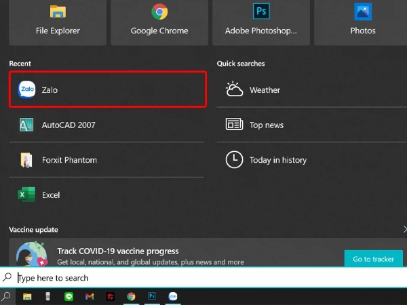Click the LINE icon in the taskbar
407x305 pixels.
(69, 296)
